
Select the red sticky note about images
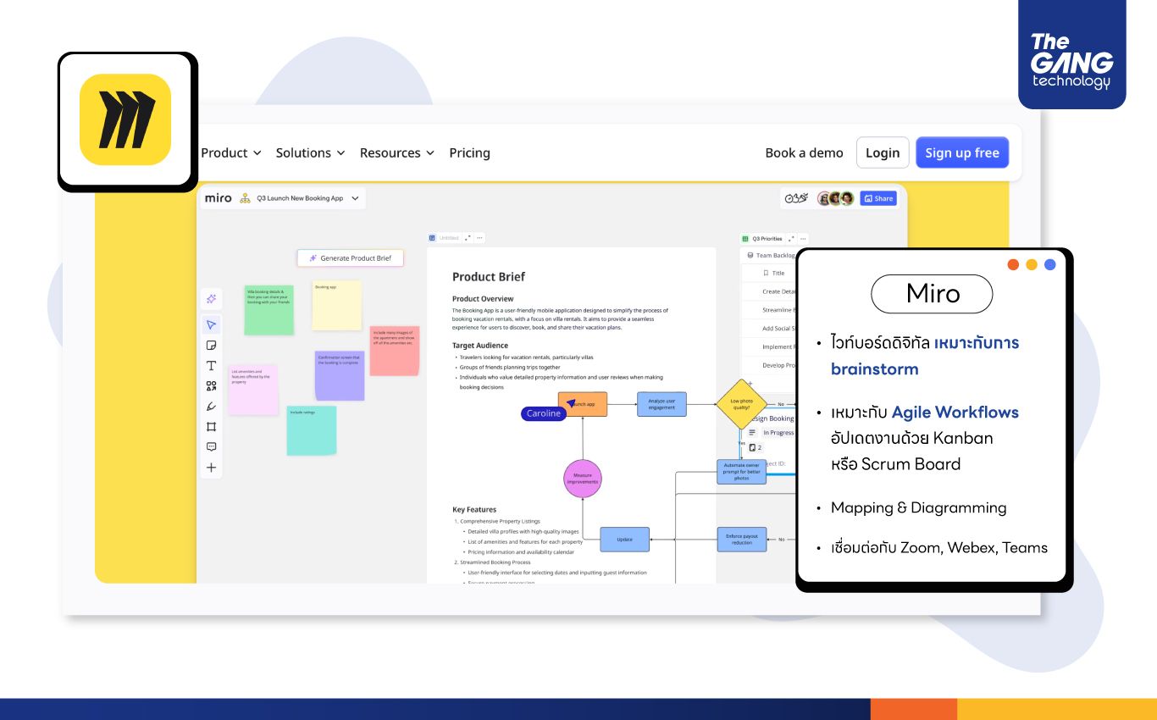coord(395,351)
